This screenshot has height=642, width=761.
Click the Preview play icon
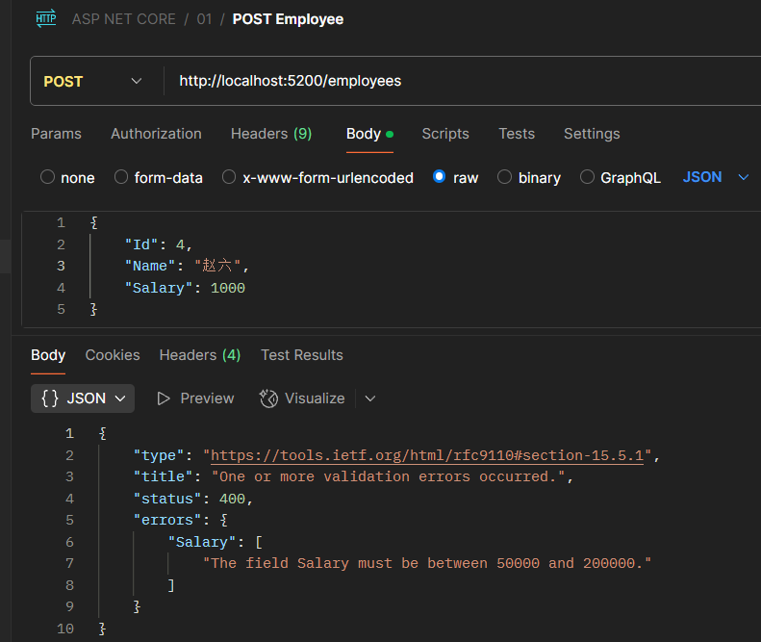pyautogui.click(x=165, y=398)
